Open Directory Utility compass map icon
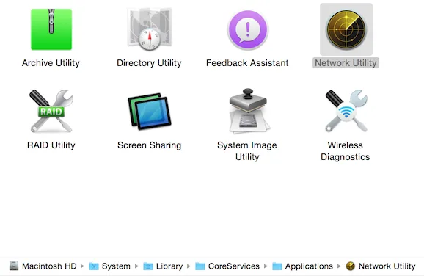424x276 pixels. tap(150, 29)
